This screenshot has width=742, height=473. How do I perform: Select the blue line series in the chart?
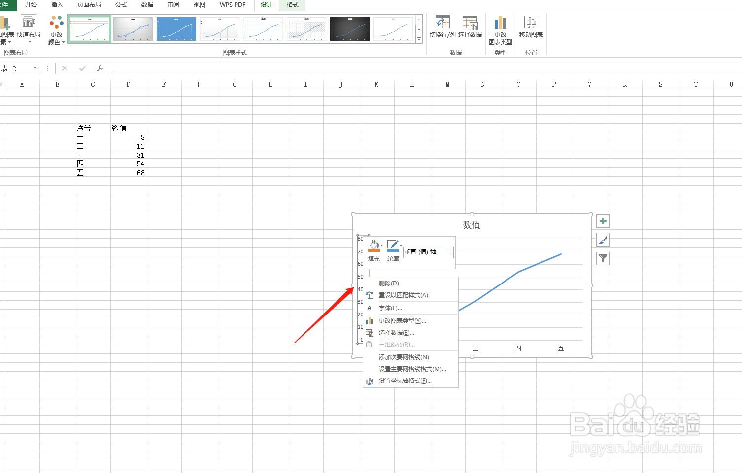[x=518, y=271]
